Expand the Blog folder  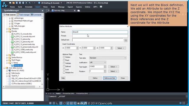[x=7, y=55]
